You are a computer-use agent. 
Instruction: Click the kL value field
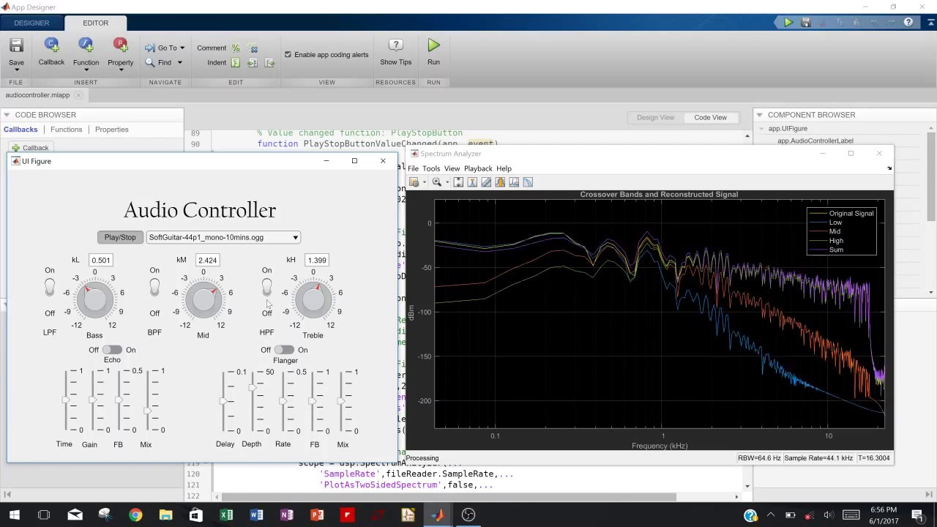[x=100, y=260]
